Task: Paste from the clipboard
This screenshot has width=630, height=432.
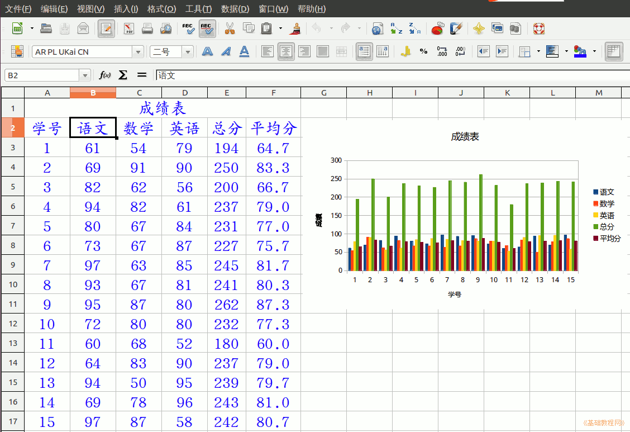Action: (x=267, y=29)
